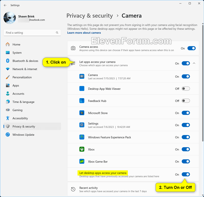Image resolution: width=204 pixels, height=197 pixels.
Task: Select Network & internet in sidebar
Action: tap(32, 69)
